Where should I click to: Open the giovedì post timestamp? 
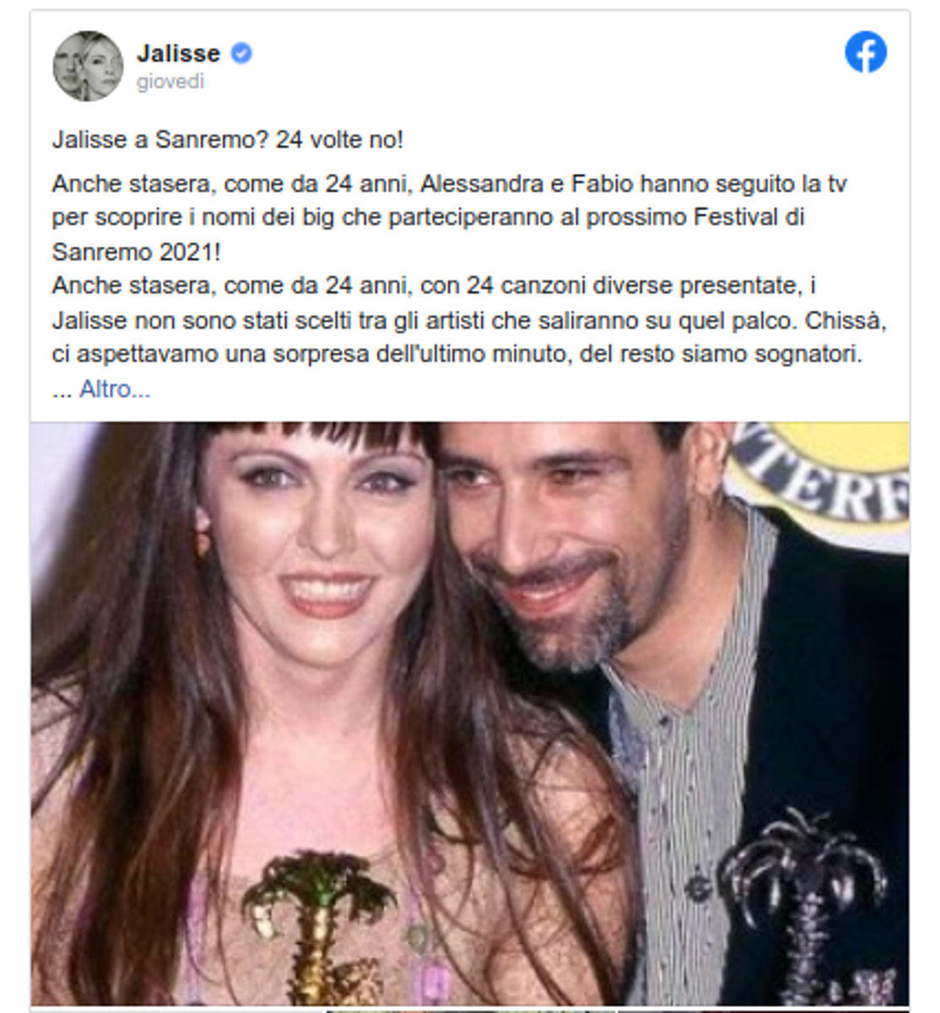(170, 82)
